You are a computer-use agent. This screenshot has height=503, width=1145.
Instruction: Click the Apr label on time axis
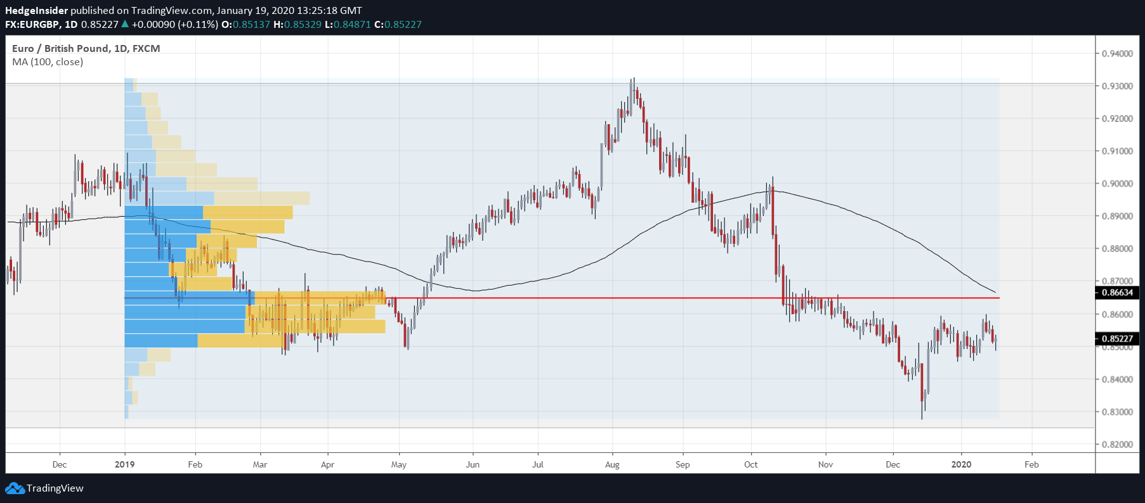click(327, 464)
